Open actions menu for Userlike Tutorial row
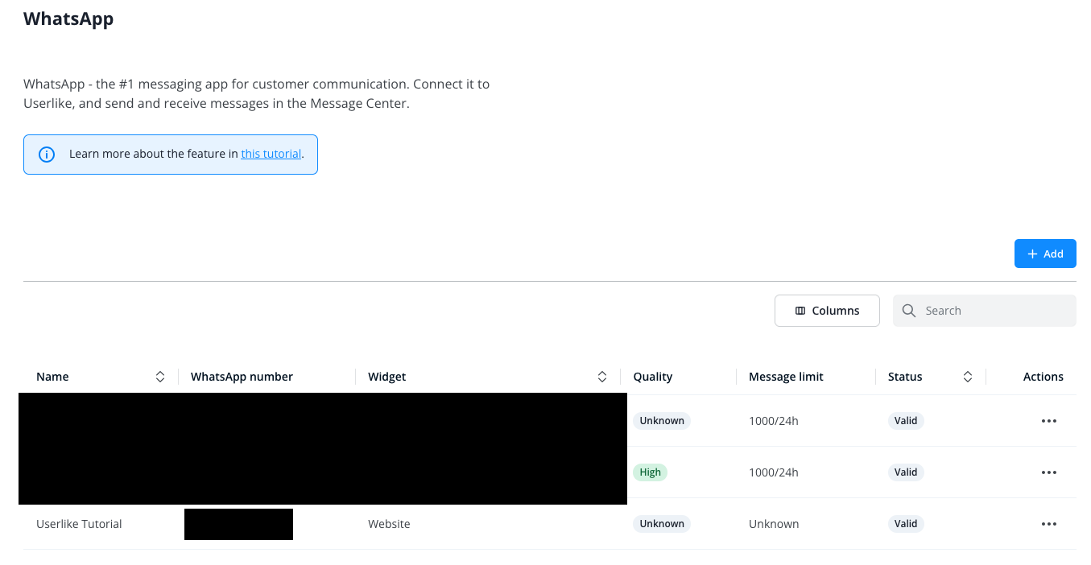The image size is (1091, 565). coord(1048,524)
